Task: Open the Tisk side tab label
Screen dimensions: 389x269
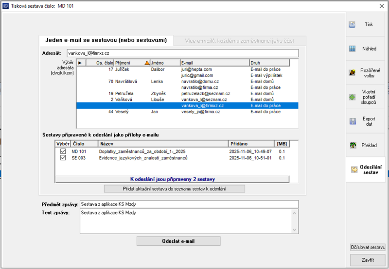Action: [369, 25]
